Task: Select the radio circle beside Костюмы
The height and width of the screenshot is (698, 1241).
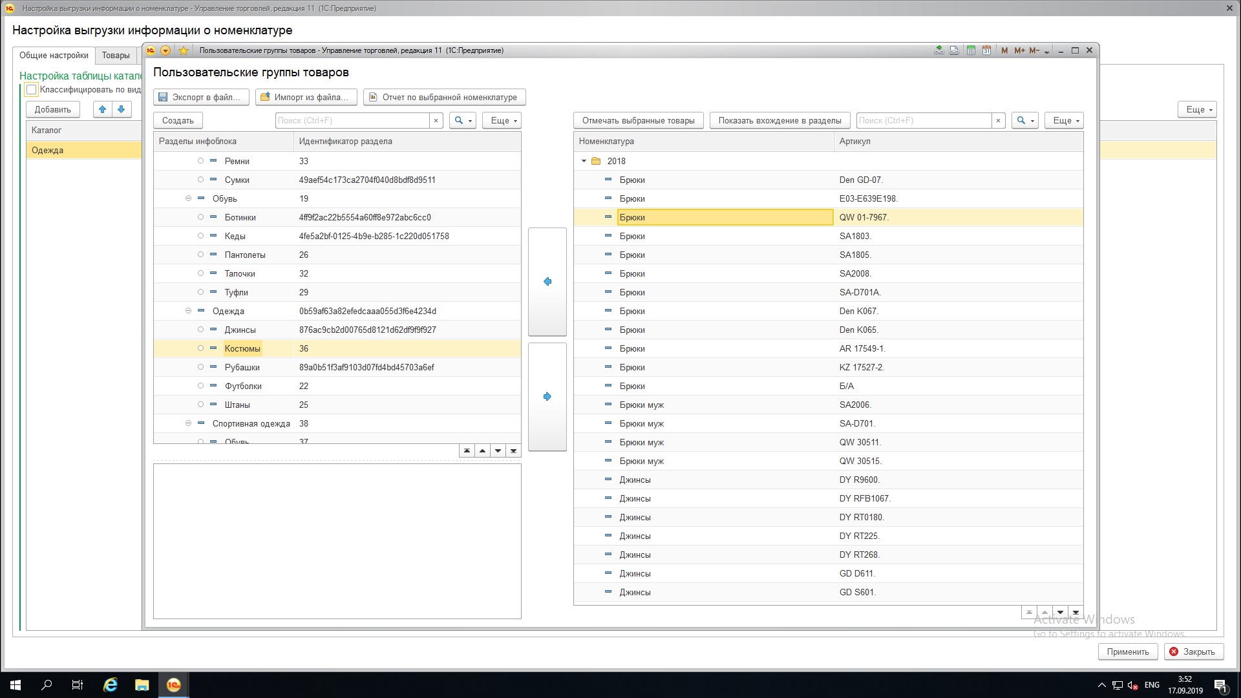Action: tap(200, 348)
